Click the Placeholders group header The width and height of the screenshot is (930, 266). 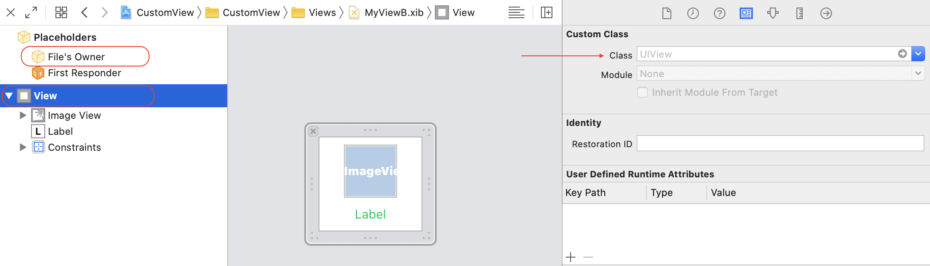tap(65, 37)
